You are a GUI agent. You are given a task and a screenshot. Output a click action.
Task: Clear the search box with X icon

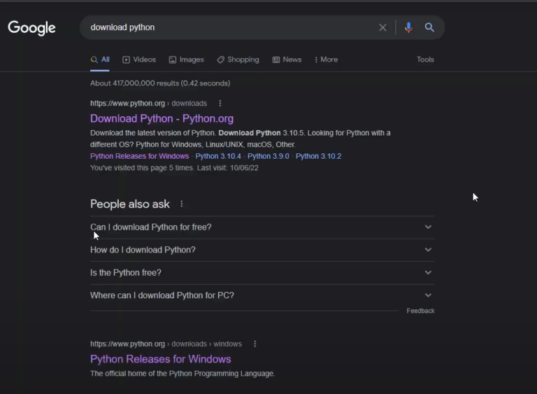[382, 28]
